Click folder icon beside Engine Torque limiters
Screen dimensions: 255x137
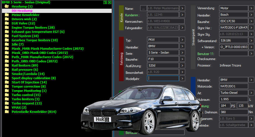point(7,28)
